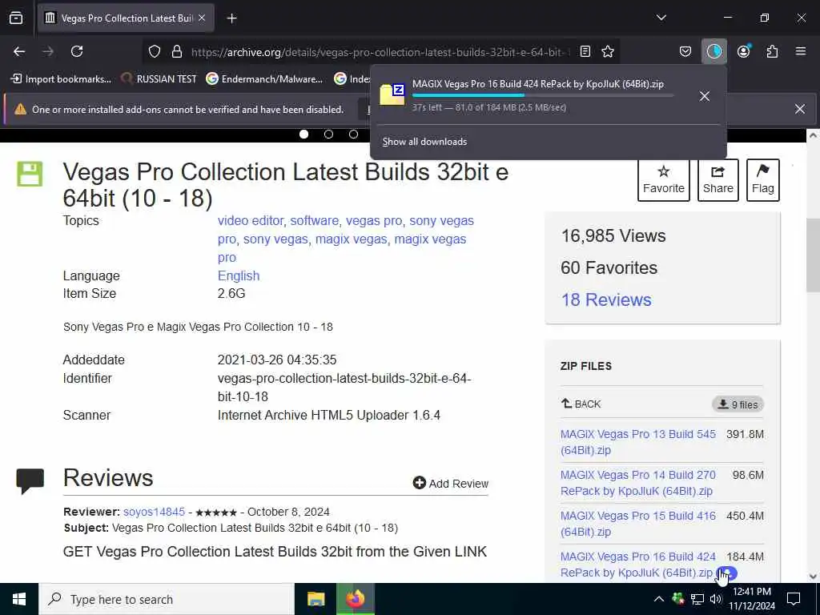Open RUSSIAN TEST bookmark
Screen dimensions: 820x615
click(x=159, y=79)
